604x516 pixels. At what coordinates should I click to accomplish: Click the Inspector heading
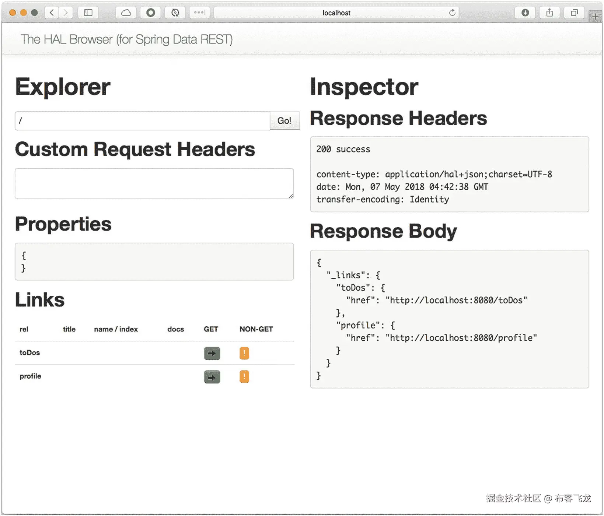(x=364, y=87)
